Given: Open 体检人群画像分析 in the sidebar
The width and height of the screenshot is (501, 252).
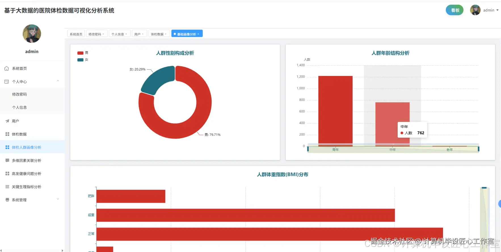Looking at the screenshot, I should click(x=32, y=147).
